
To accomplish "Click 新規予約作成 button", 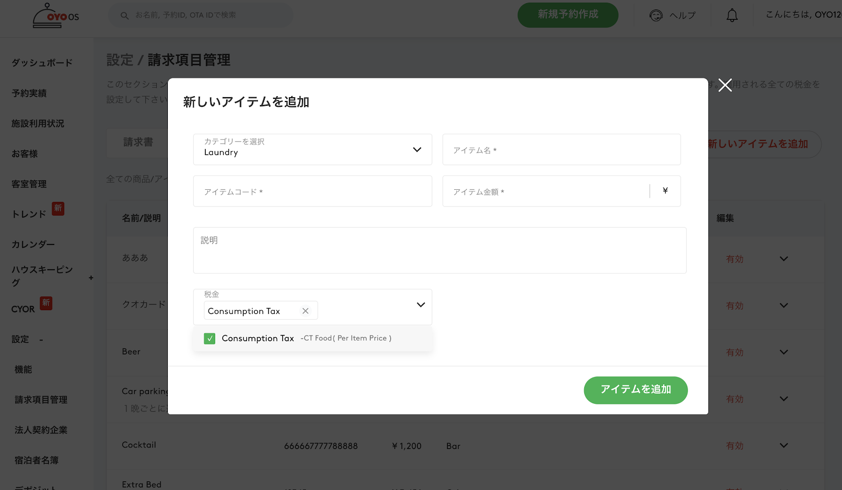I will pos(568,15).
